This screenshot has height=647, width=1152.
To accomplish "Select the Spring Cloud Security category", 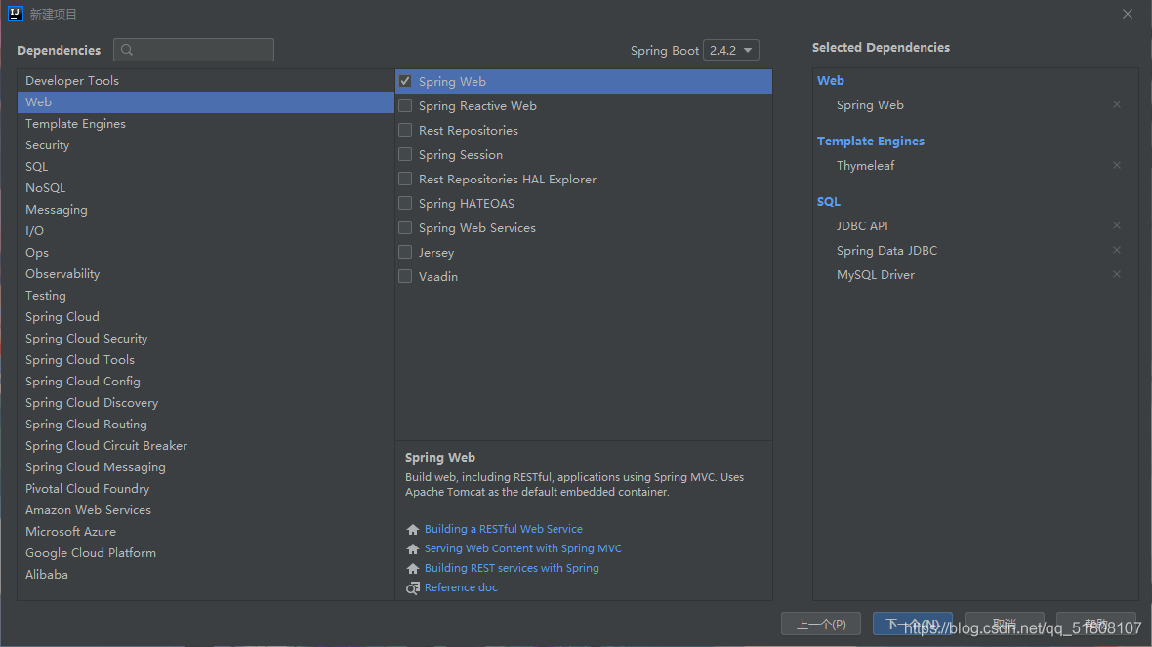I will (x=86, y=338).
